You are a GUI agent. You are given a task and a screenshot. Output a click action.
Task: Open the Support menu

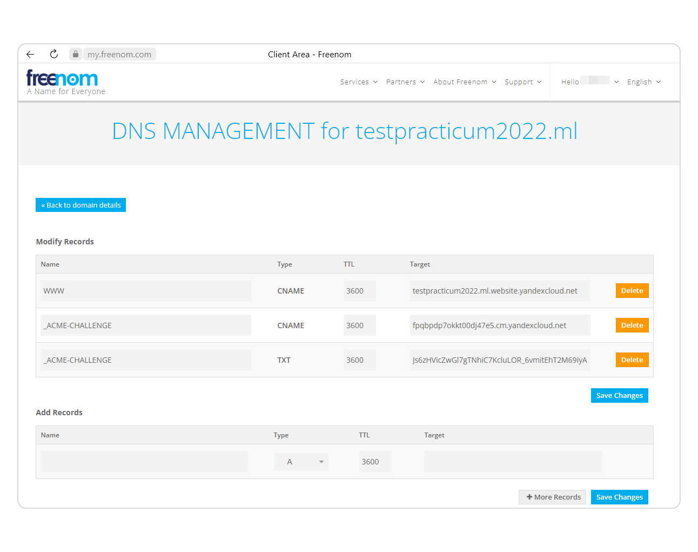[522, 82]
